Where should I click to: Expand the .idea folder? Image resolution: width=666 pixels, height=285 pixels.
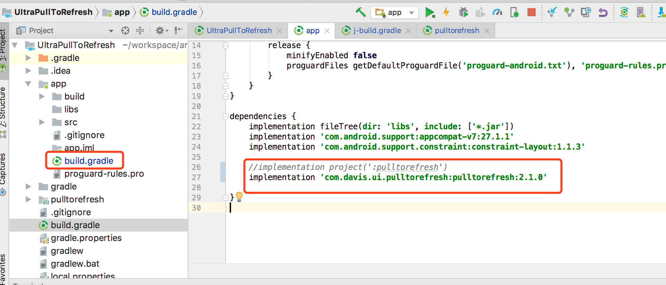(x=28, y=71)
